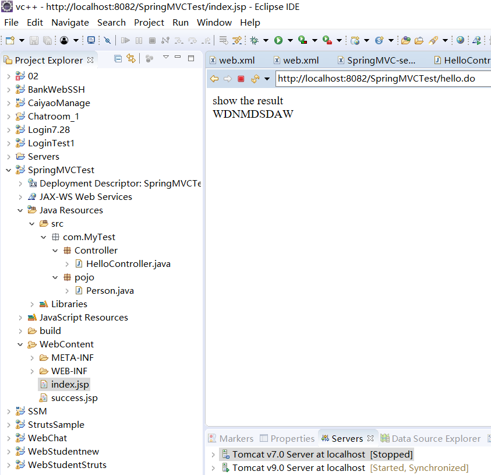Click the Resume debug icon
This screenshot has width=491, height=475.
coord(125,40)
